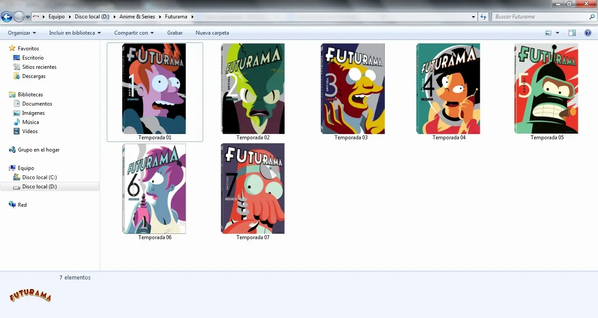This screenshot has width=598, height=318.
Task: Go to Disco local (D:) in the address bar
Action: click(x=92, y=17)
